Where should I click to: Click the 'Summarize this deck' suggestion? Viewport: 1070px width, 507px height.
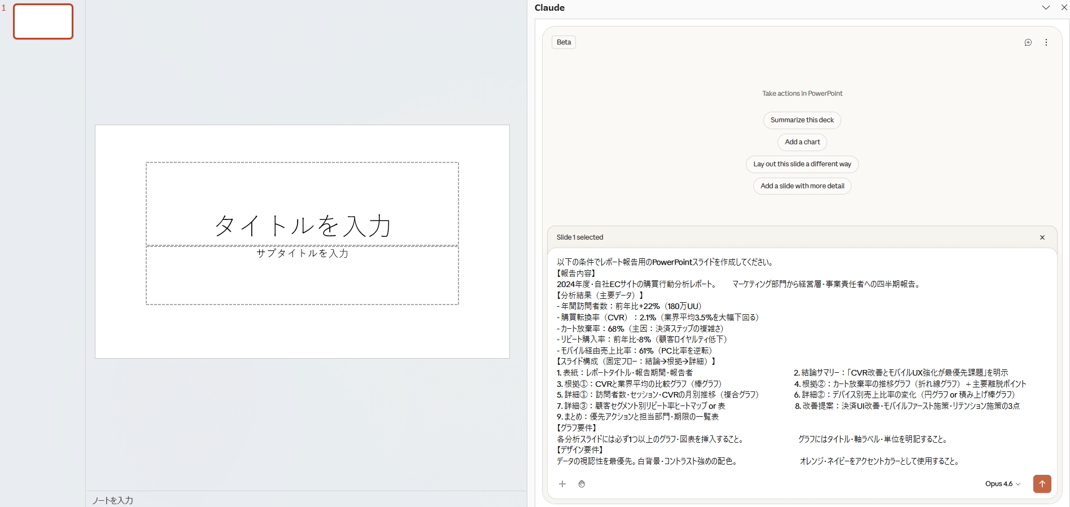(802, 120)
